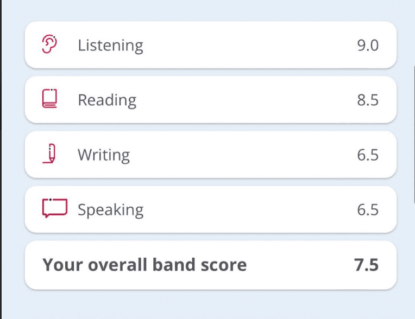Click the Reading label text
Screen dimensions: 415x319
click(107, 100)
